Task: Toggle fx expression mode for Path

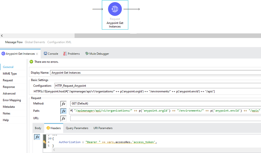Action: 63,111
